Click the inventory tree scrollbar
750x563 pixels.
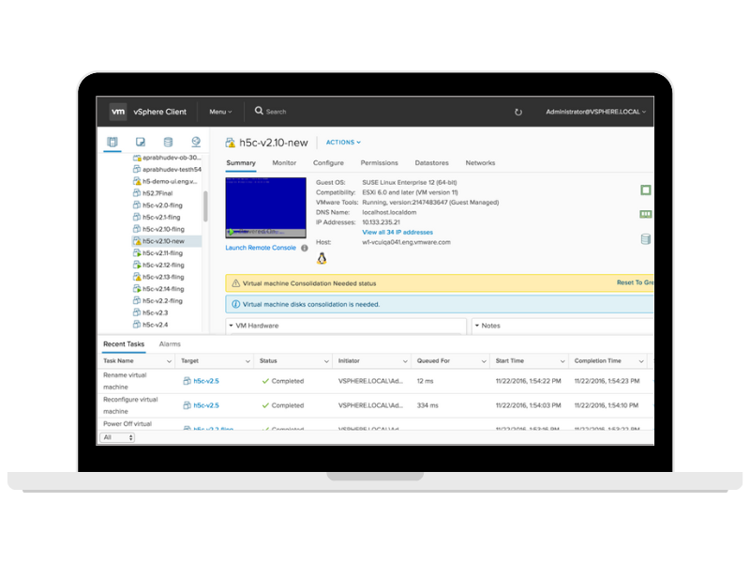click(x=205, y=206)
